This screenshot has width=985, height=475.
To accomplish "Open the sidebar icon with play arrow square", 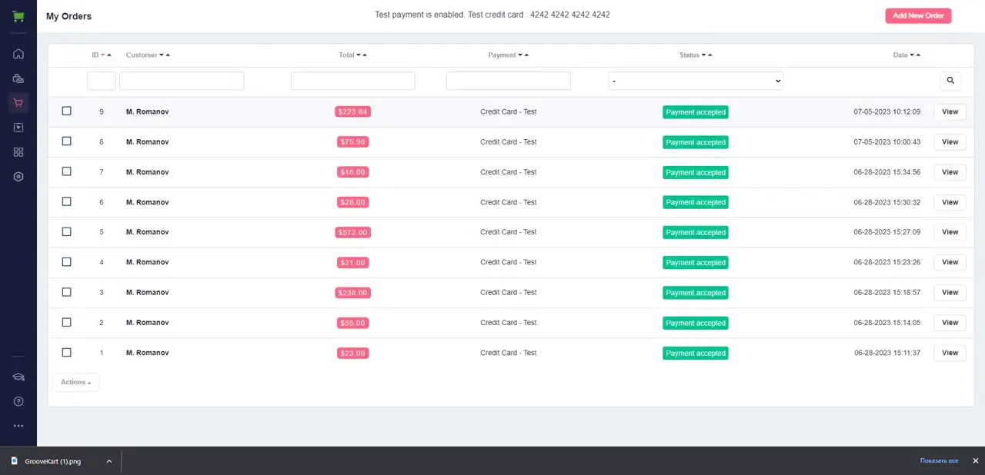I will click(x=18, y=128).
